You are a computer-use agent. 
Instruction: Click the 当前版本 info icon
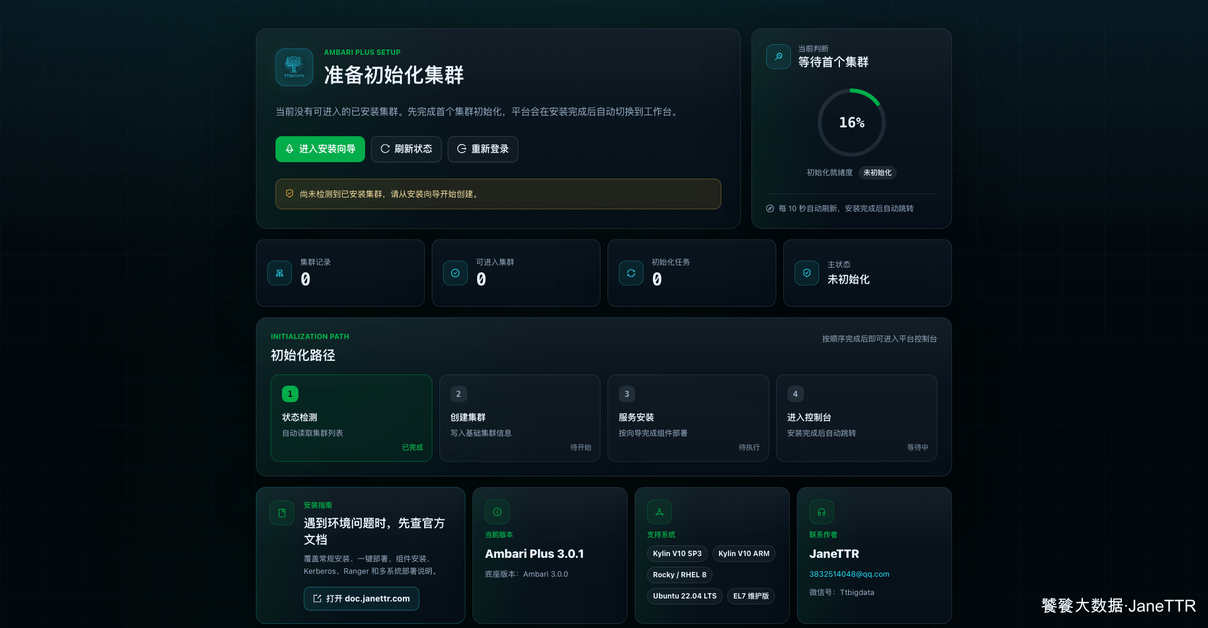[x=497, y=512]
